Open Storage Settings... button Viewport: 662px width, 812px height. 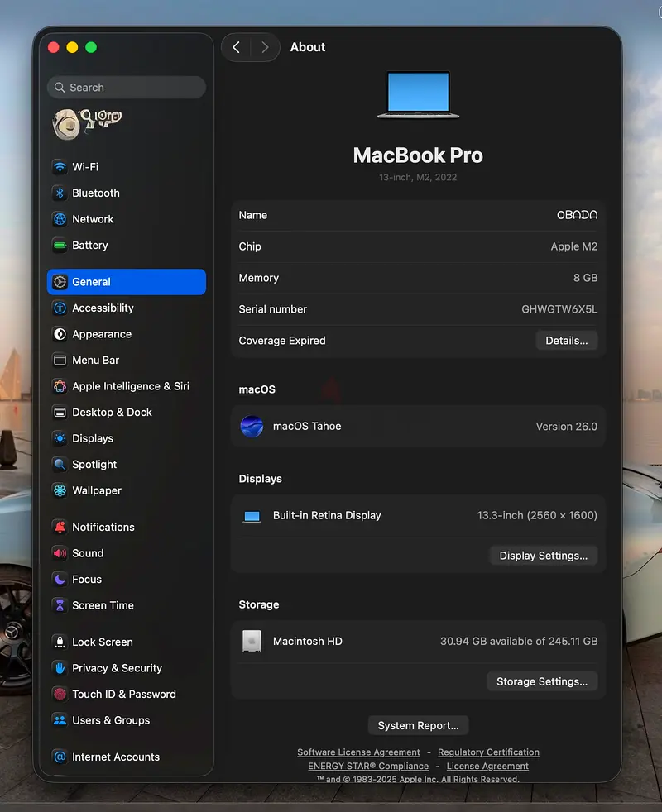tap(542, 681)
